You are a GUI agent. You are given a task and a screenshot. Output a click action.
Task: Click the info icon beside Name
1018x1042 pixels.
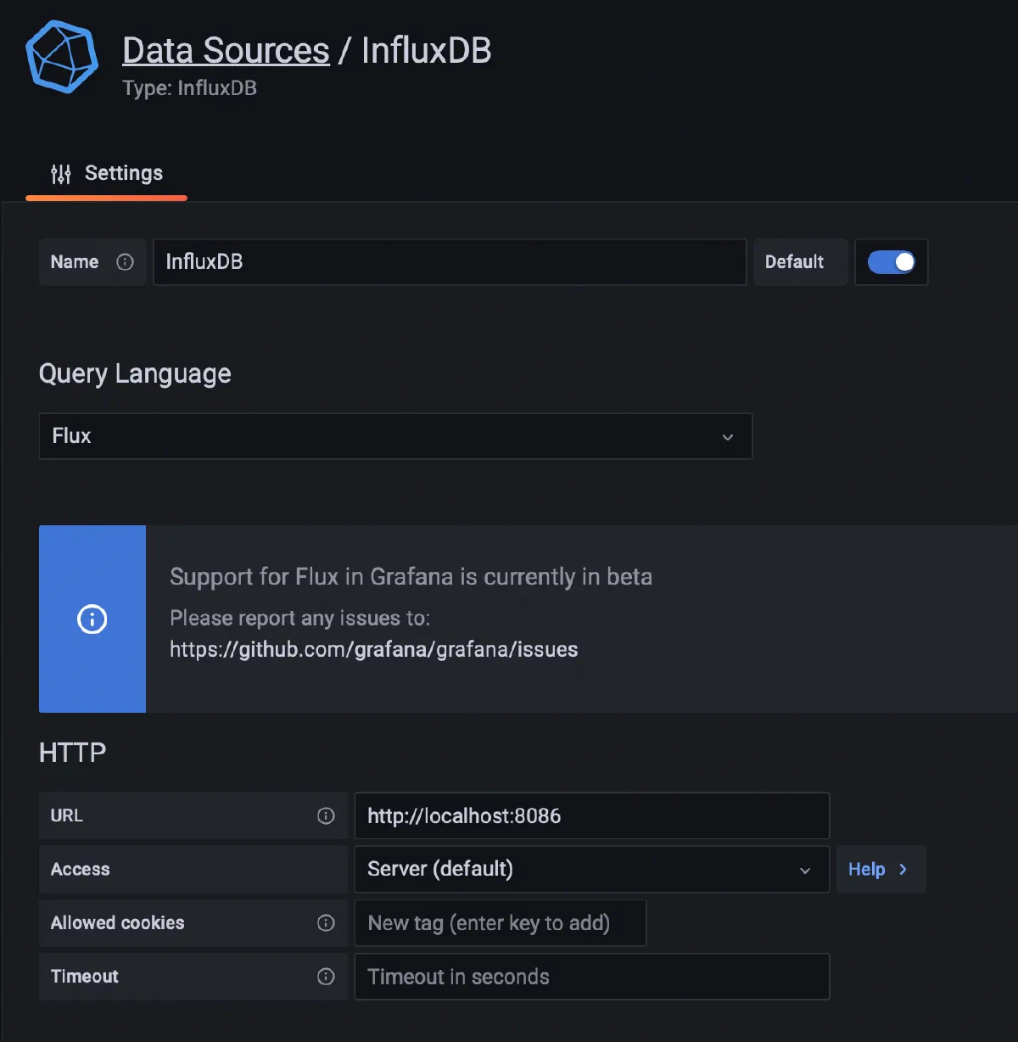125,262
